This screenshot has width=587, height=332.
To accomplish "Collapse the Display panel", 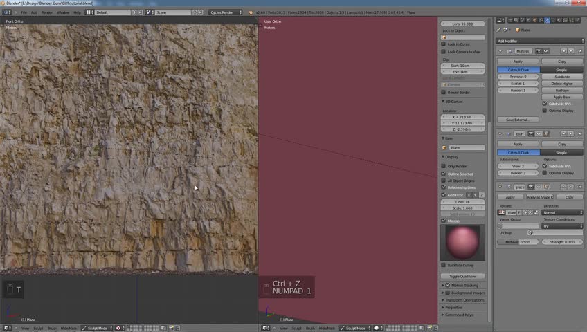I will [443, 157].
